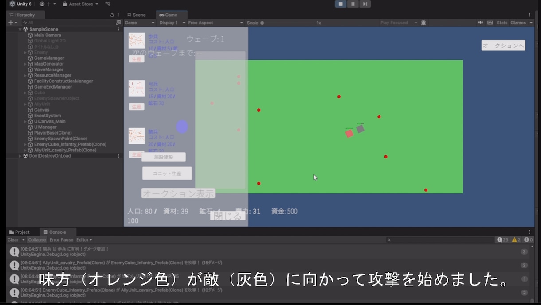This screenshot has width=541, height=305.
Task: Select EnemySpawnPoint(Clone) in the Hierarchy
Action: pos(60,139)
